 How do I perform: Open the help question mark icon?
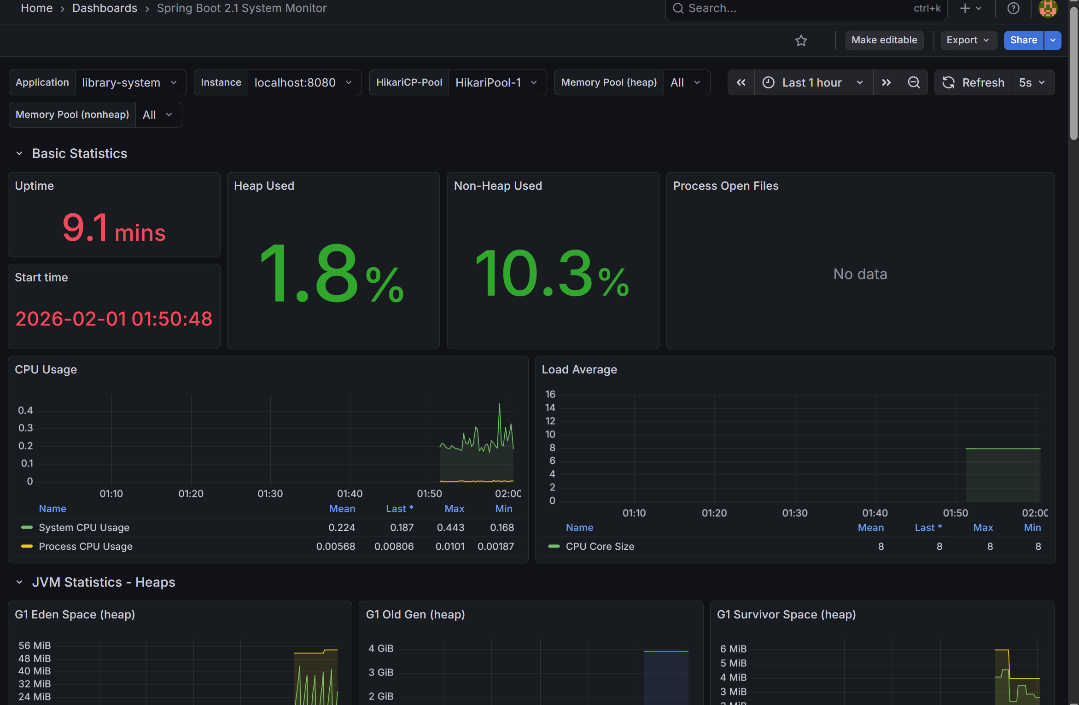pyautogui.click(x=1013, y=8)
